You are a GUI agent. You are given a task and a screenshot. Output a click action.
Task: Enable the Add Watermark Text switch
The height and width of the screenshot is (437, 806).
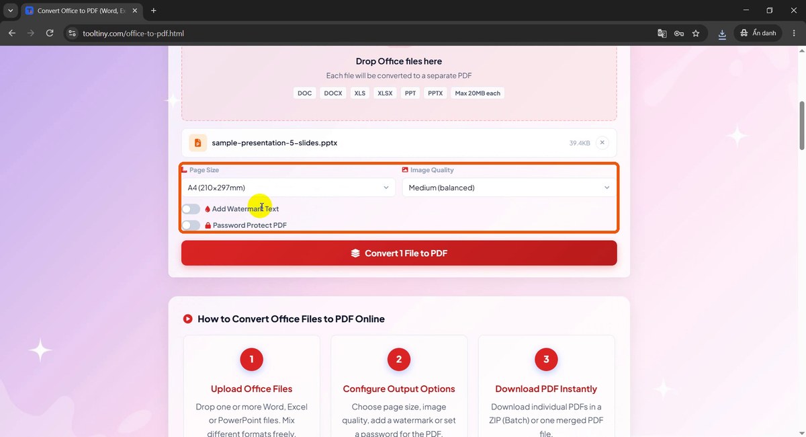click(191, 209)
